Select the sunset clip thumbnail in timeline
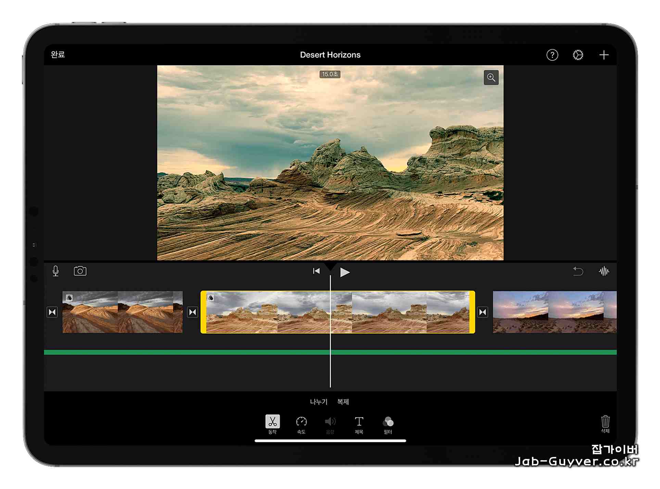 tap(555, 312)
